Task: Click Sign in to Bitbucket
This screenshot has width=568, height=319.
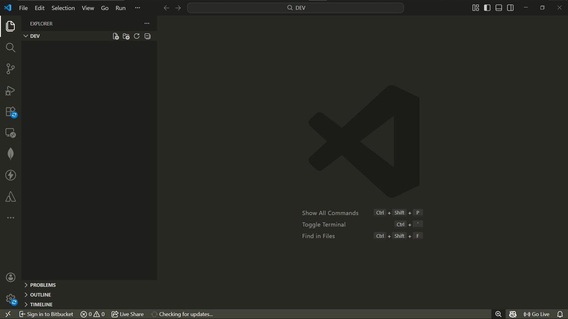Action: click(x=46, y=314)
